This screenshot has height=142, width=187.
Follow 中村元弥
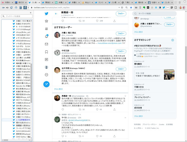click(121, 51)
